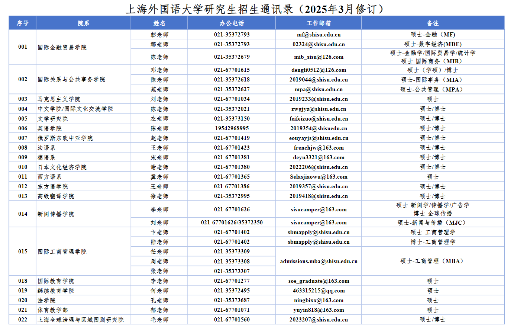Image resolution: width=514 pixels, height=333 pixels.
Task: Select the email soe_graduate@163.com
Action: coord(319,281)
